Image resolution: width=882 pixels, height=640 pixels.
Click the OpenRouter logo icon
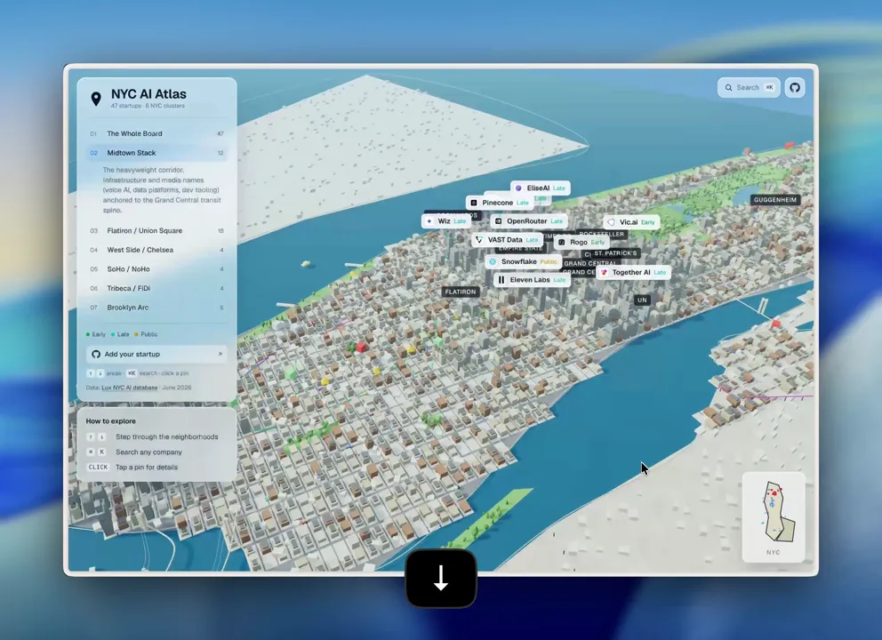click(498, 221)
